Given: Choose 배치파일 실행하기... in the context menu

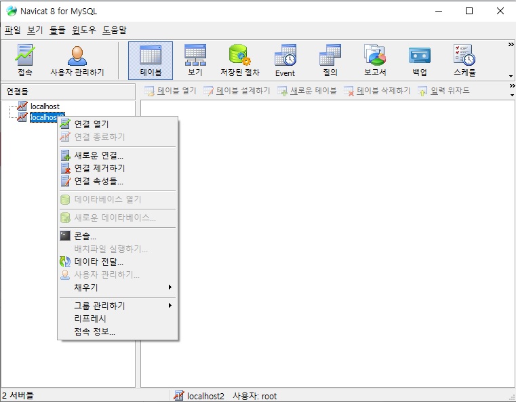Looking at the screenshot, I should pos(118,249).
